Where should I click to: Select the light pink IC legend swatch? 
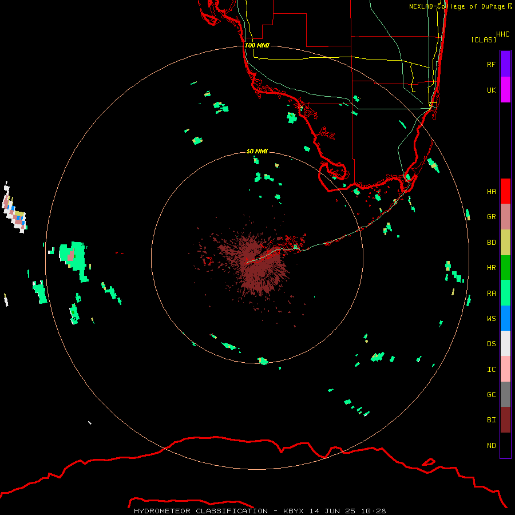505,369
